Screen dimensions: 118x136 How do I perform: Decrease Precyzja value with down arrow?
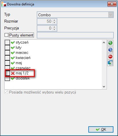tap(54, 29)
